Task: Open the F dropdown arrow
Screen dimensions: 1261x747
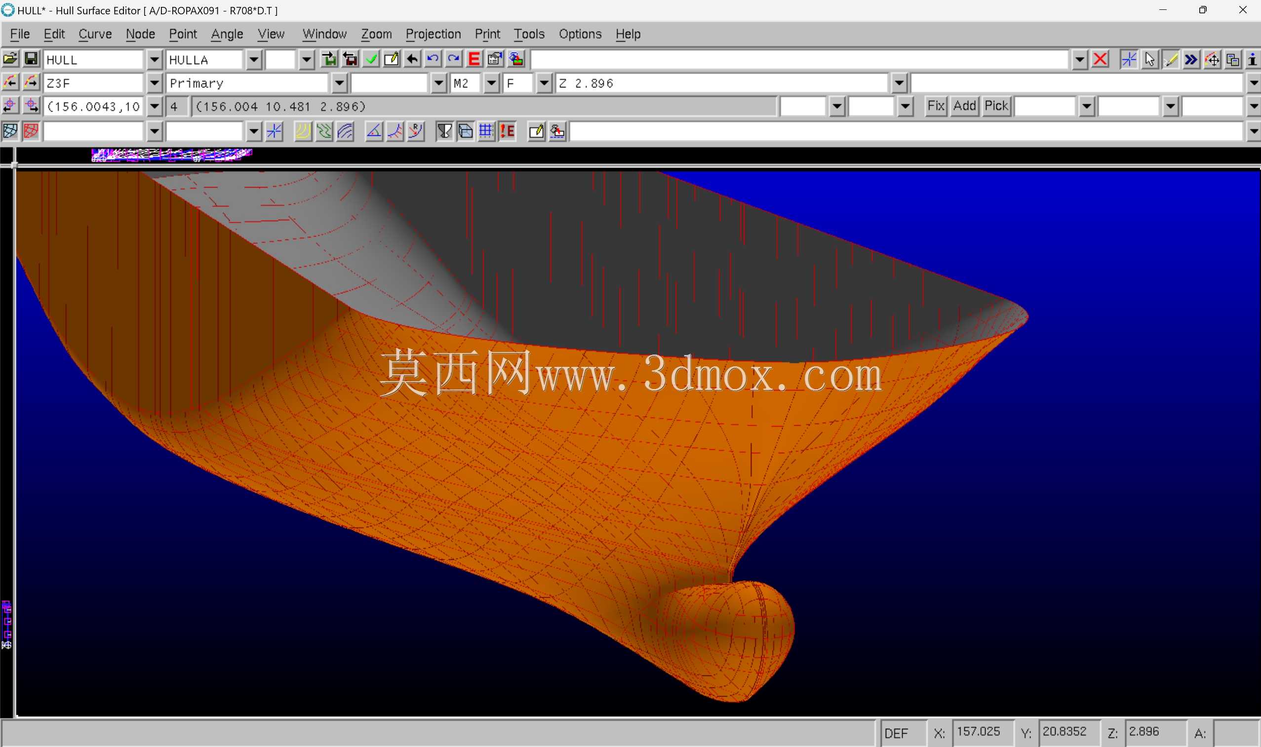Action: pos(544,83)
